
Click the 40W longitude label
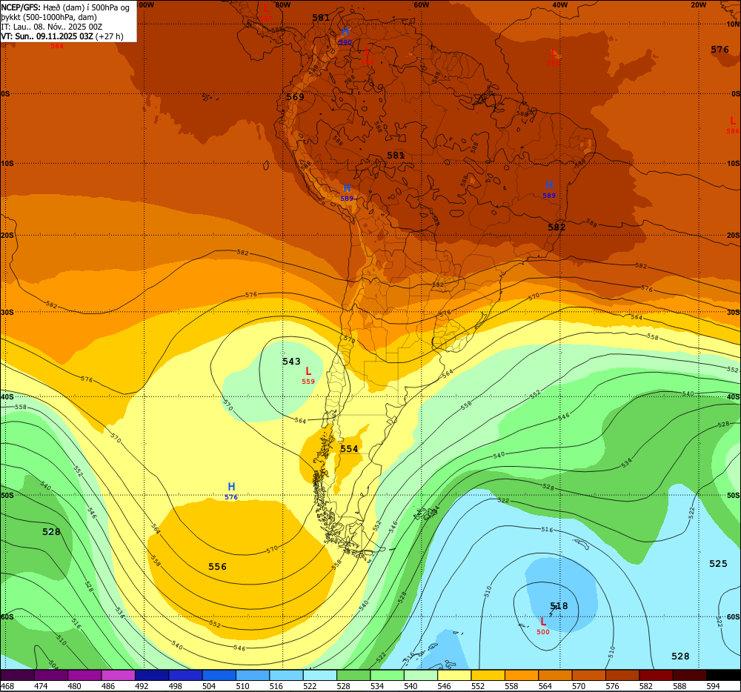tap(559, 4)
